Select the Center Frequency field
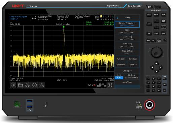The width and height of the screenshot is (173, 123). pos(127,24)
